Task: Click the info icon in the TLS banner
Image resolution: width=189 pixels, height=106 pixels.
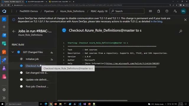Action: click(x=14, y=20)
